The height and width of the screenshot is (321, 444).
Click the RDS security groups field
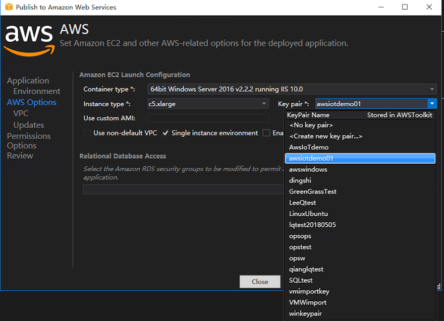183,189
